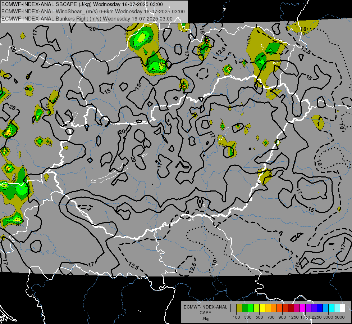Select the orange swatch right of 700 tick

(x=274, y=308)
